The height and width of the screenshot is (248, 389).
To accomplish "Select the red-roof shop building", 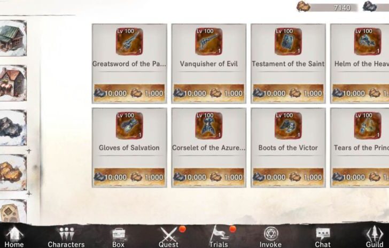I will tap(13, 83).
